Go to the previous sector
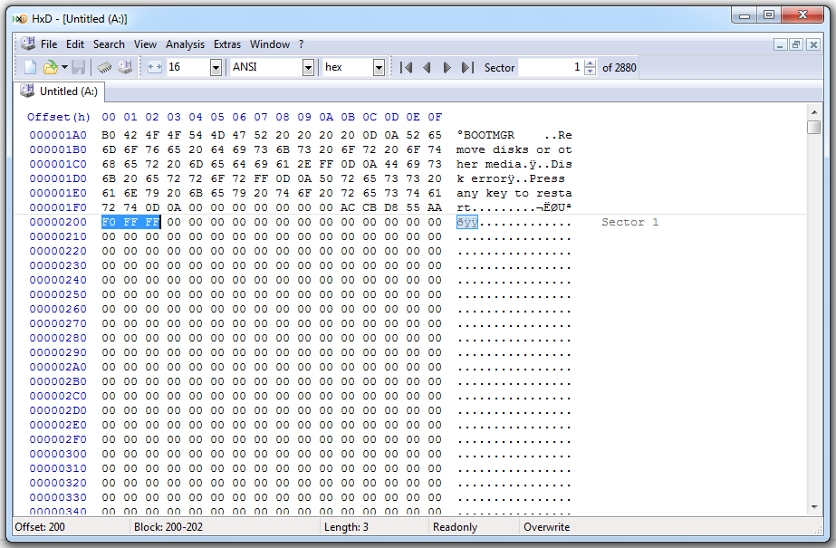Viewport: 836px width, 548px height. coord(427,68)
